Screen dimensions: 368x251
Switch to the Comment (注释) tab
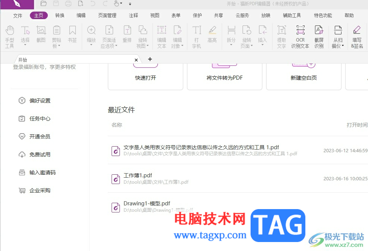[133, 16]
